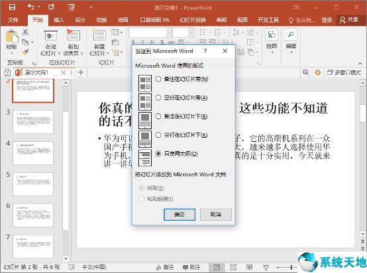Image resolution: width=367 pixels, height=273 pixels.
Task: Click the Undo arrow icon
Action: [31, 7]
